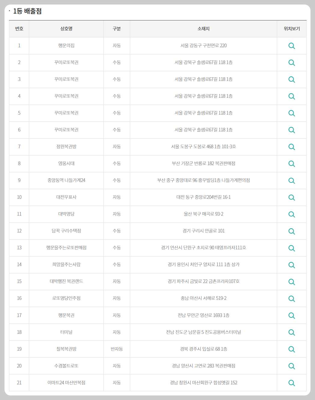315x400 pixels.
Task: Click magnifier icon for 이마트24 마산만복점
Action: (x=291, y=383)
